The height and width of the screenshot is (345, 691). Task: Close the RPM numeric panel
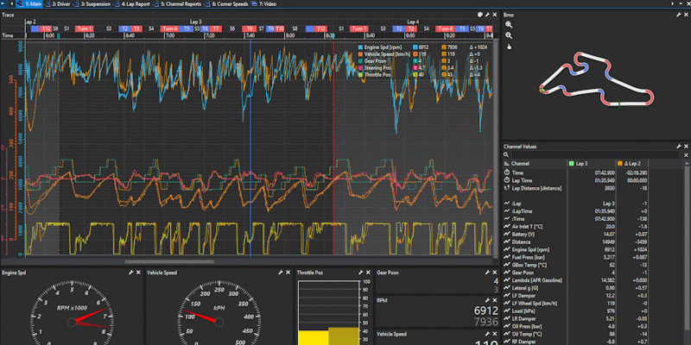point(495,300)
